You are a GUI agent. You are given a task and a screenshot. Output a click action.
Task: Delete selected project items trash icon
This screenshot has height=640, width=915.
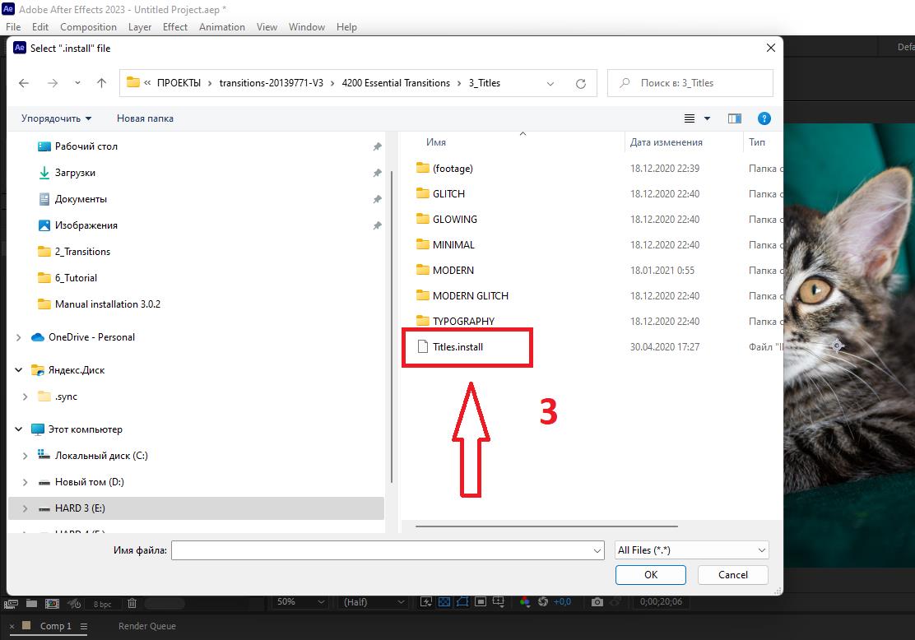point(132,603)
